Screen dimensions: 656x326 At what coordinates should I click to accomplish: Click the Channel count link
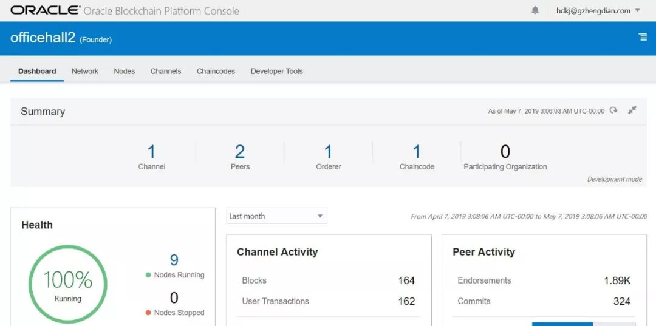point(151,152)
